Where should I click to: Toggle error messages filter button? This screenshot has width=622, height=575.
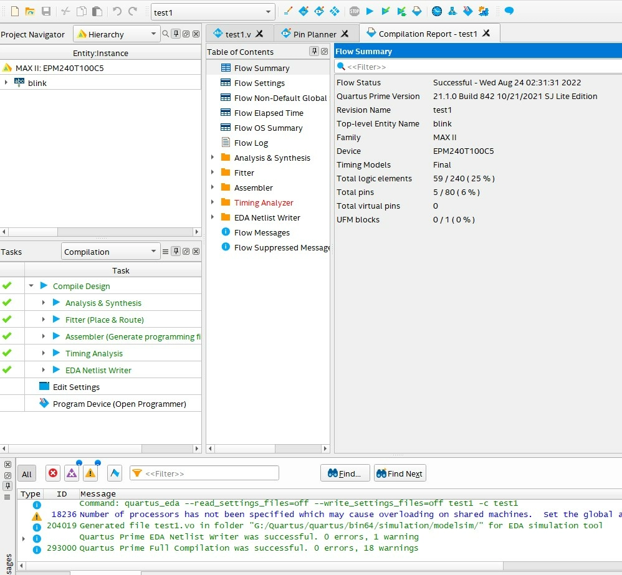53,473
